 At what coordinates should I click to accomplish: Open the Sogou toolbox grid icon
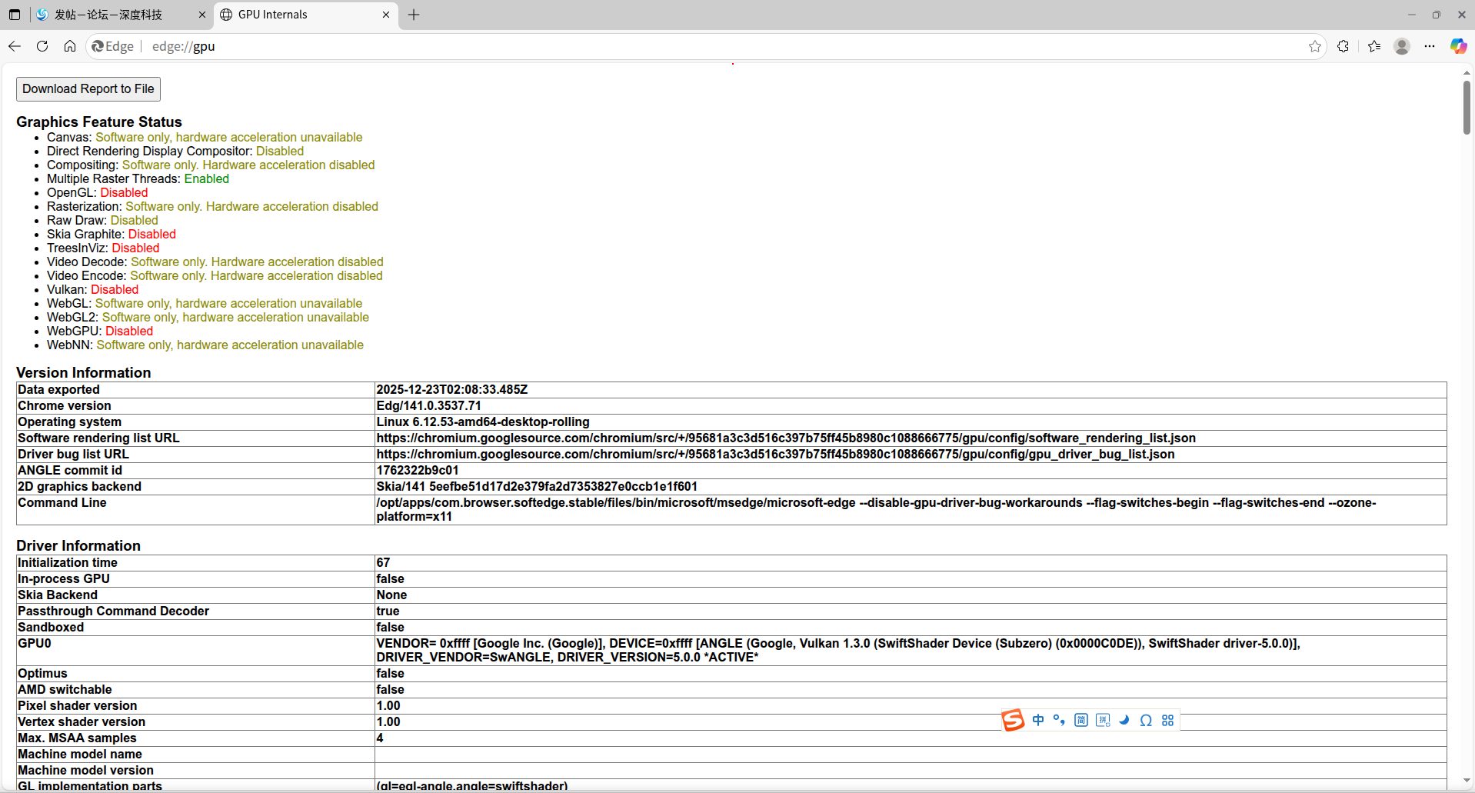coord(1167,720)
